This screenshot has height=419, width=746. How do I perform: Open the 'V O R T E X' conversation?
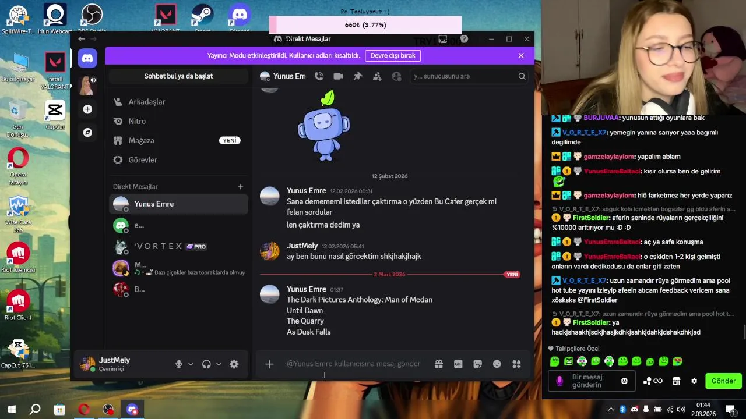point(178,247)
